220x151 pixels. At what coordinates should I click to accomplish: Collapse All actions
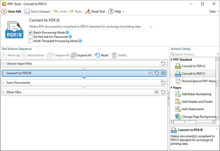click(x=58, y=55)
